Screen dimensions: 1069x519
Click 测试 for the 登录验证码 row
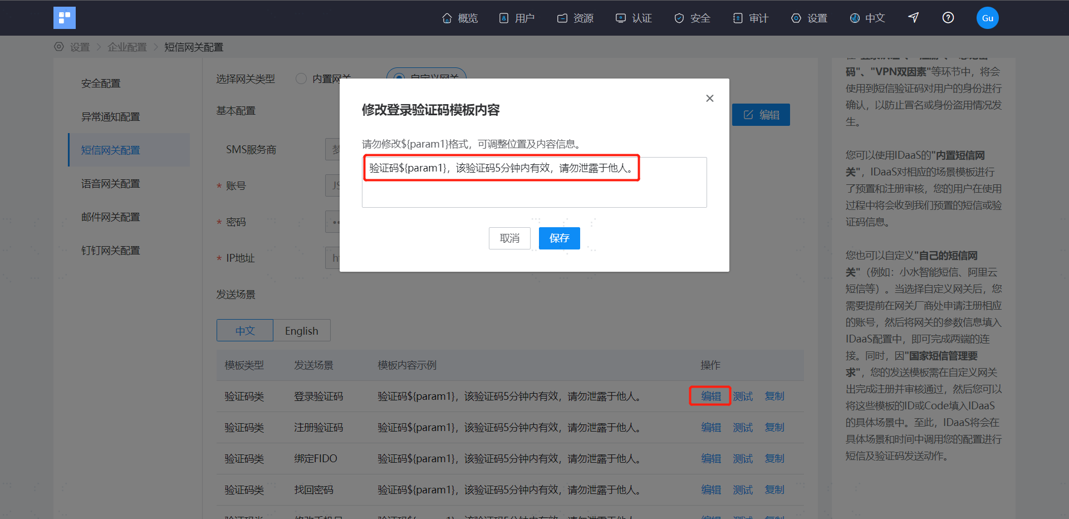tap(743, 396)
